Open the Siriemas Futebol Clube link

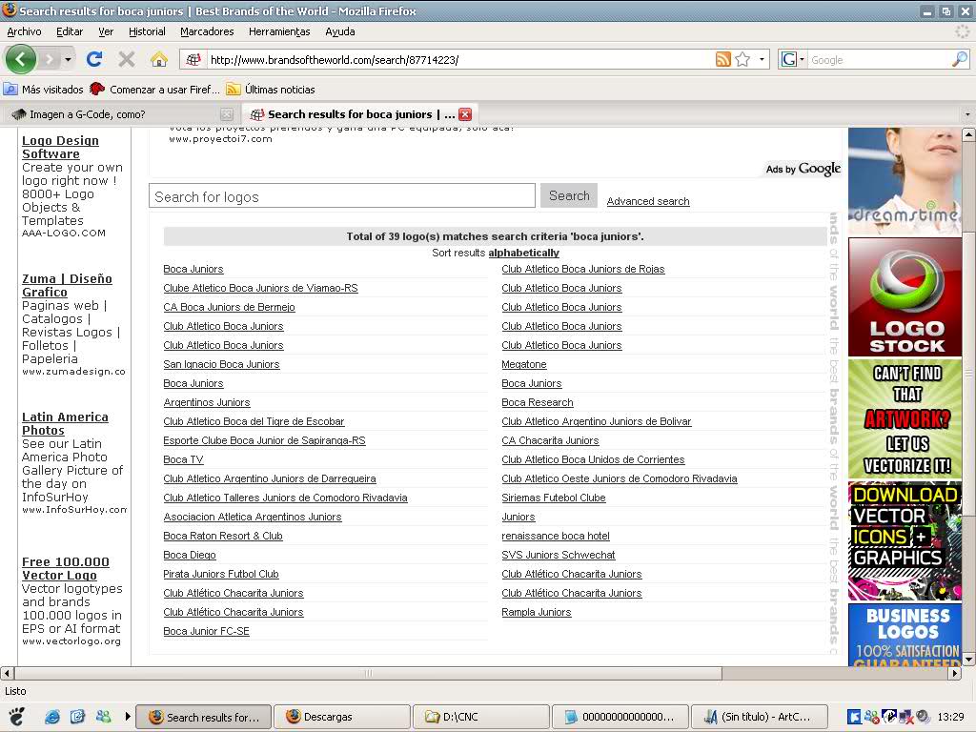(554, 498)
